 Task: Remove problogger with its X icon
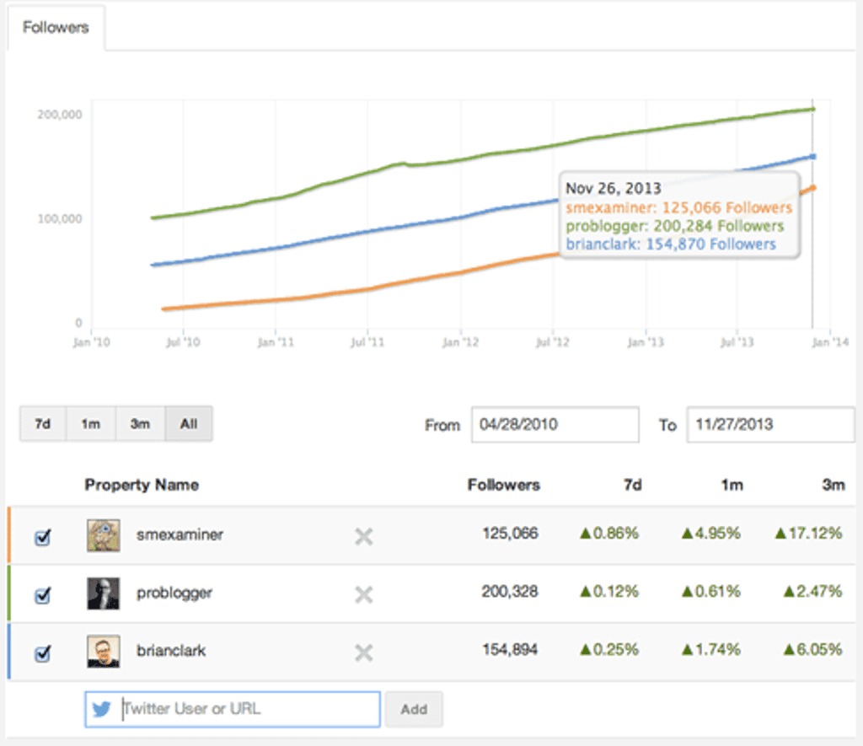tap(364, 594)
